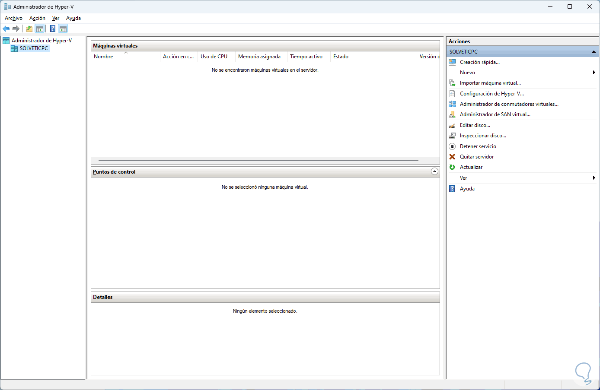Open the Nuevo action entry
The width and height of the screenshot is (600, 390).
tap(467, 73)
